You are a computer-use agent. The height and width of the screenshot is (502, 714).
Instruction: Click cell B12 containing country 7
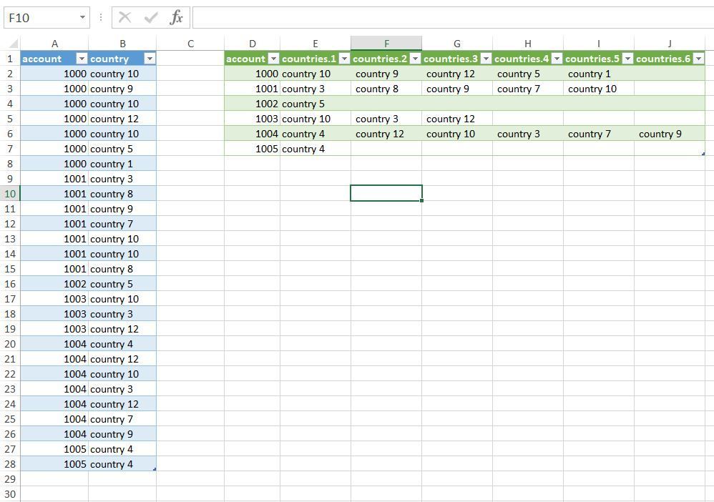coord(122,224)
